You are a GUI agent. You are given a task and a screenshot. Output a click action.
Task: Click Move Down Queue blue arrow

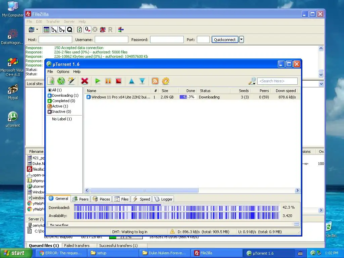pyautogui.click(x=142, y=81)
